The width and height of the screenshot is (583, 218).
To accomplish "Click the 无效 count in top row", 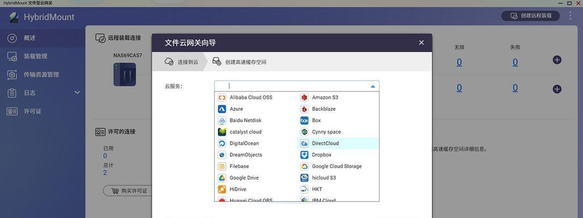I will click(x=459, y=62).
